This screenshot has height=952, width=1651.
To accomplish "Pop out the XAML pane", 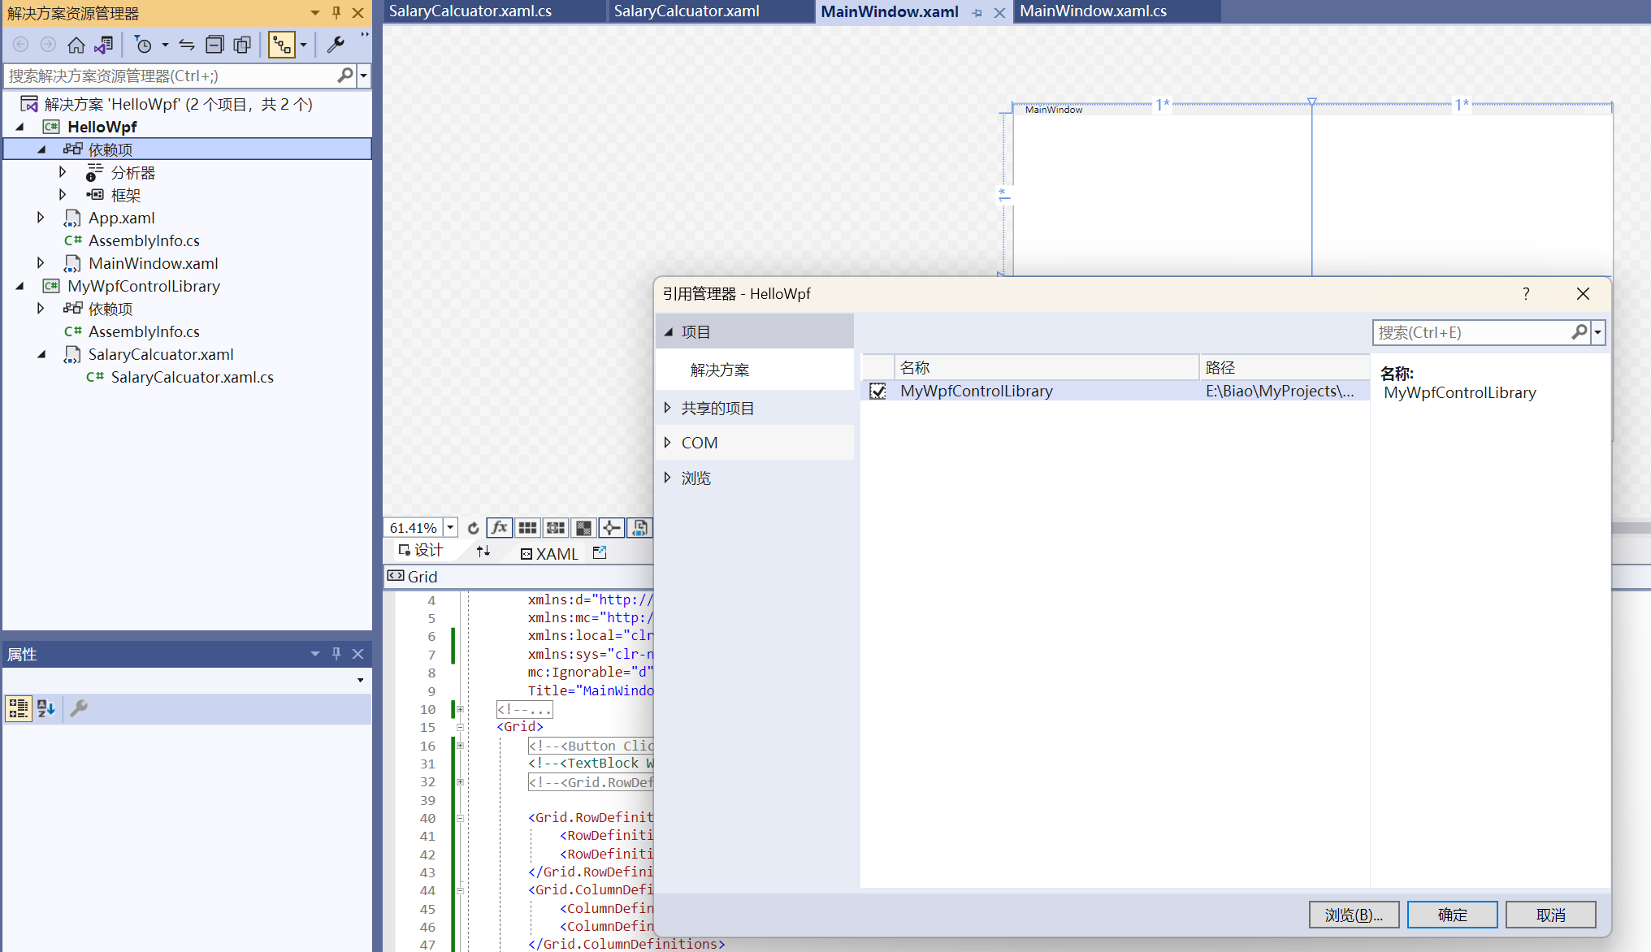I will (x=600, y=552).
